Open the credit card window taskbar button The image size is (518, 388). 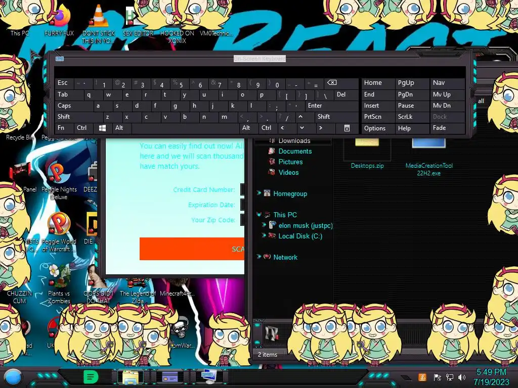170,377
